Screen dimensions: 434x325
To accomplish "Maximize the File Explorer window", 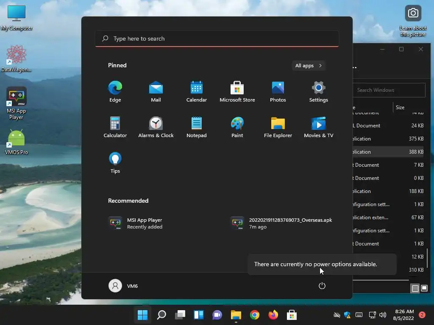I will pyautogui.click(x=401, y=49).
